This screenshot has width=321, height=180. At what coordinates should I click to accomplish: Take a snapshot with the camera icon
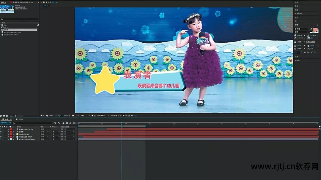[x=73, y=116]
